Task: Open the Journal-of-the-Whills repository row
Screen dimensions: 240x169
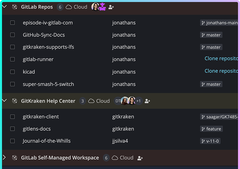Action: click(47, 141)
